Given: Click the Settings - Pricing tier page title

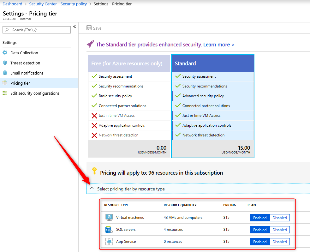Looking at the screenshot, I should click(x=30, y=14).
